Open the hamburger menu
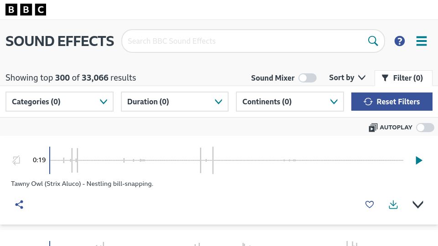Viewport: 438px width, 246px height. [421, 41]
